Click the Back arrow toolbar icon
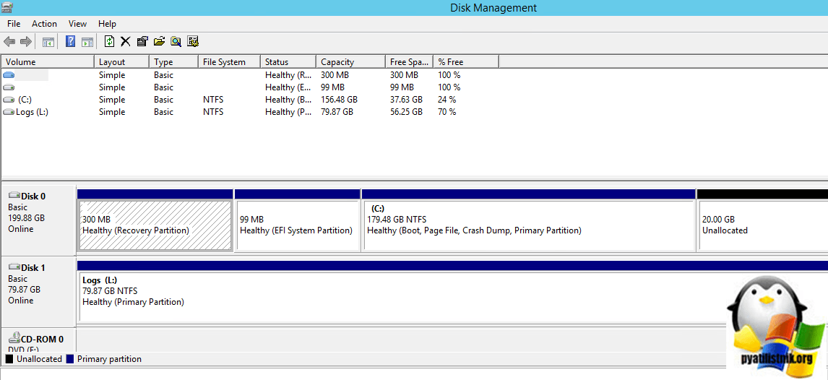 (9, 42)
